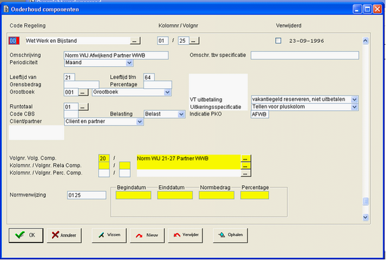The width and height of the screenshot is (386, 260).
Task: Click the date text 23-09-1996
Action: (307, 41)
